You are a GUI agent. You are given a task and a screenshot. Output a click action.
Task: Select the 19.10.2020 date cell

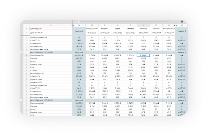click(x=92, y=33)
